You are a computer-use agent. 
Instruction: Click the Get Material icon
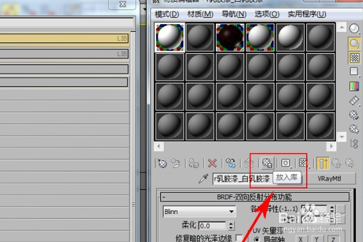pos(162,163)
